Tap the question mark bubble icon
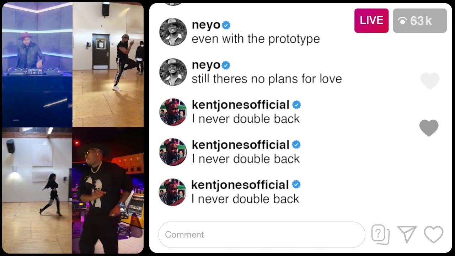455x256 pixels. point(380,235)
